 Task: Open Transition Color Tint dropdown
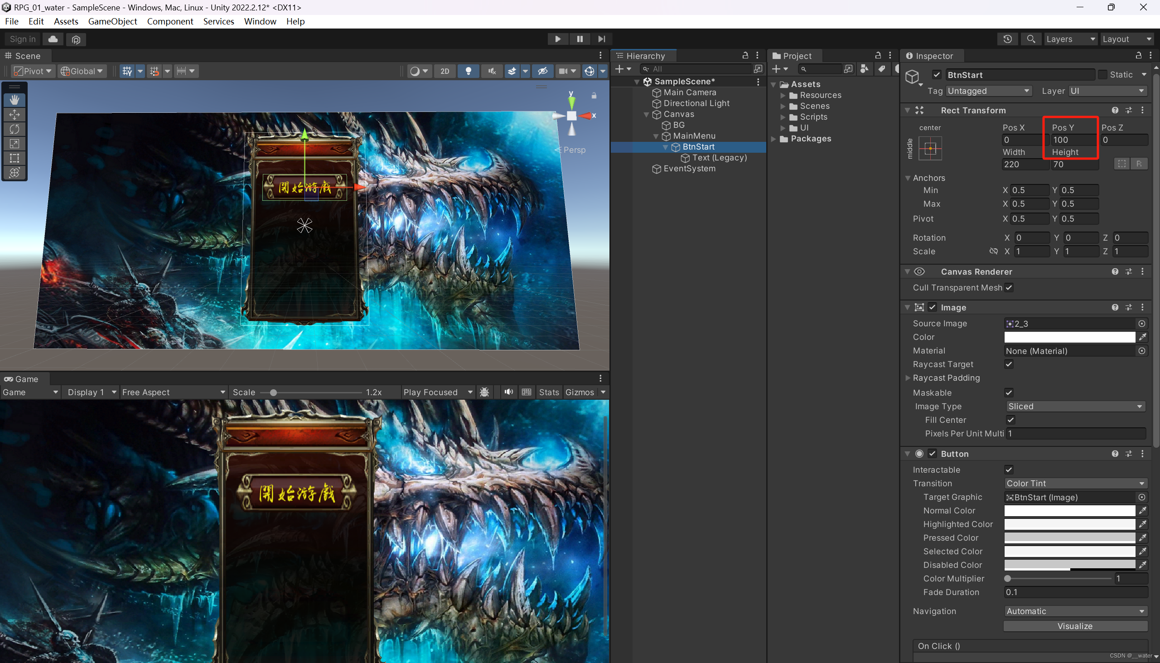tap(1075, 483)
